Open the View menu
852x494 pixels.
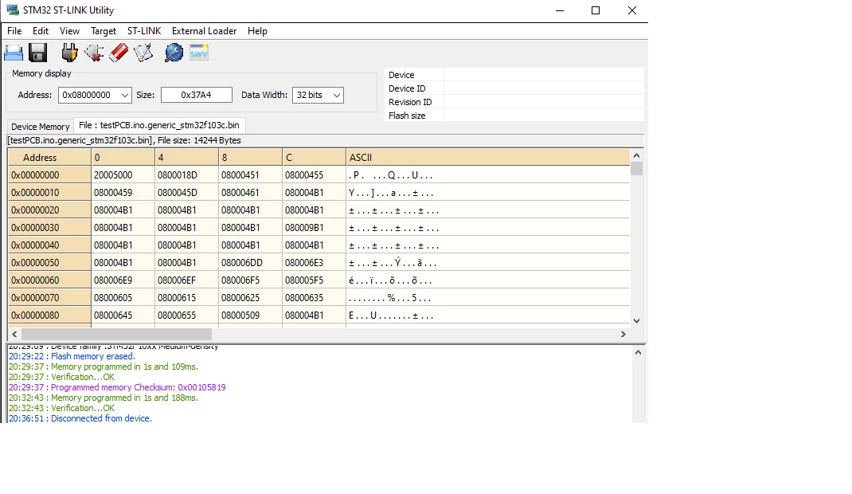[x=69, y=31]
